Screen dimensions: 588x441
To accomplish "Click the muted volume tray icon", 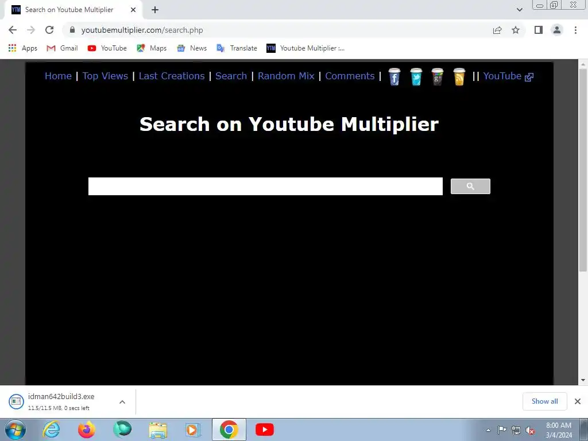I will pos(530,430).
